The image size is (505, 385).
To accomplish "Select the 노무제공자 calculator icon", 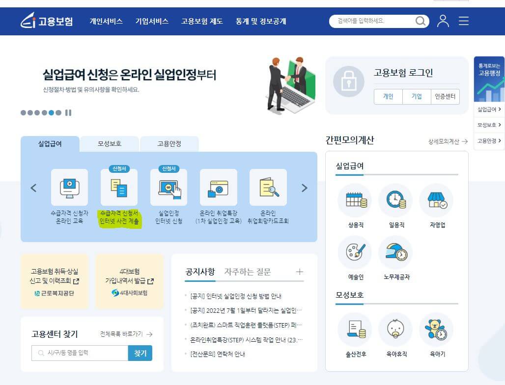I will (x=396, y=252).
